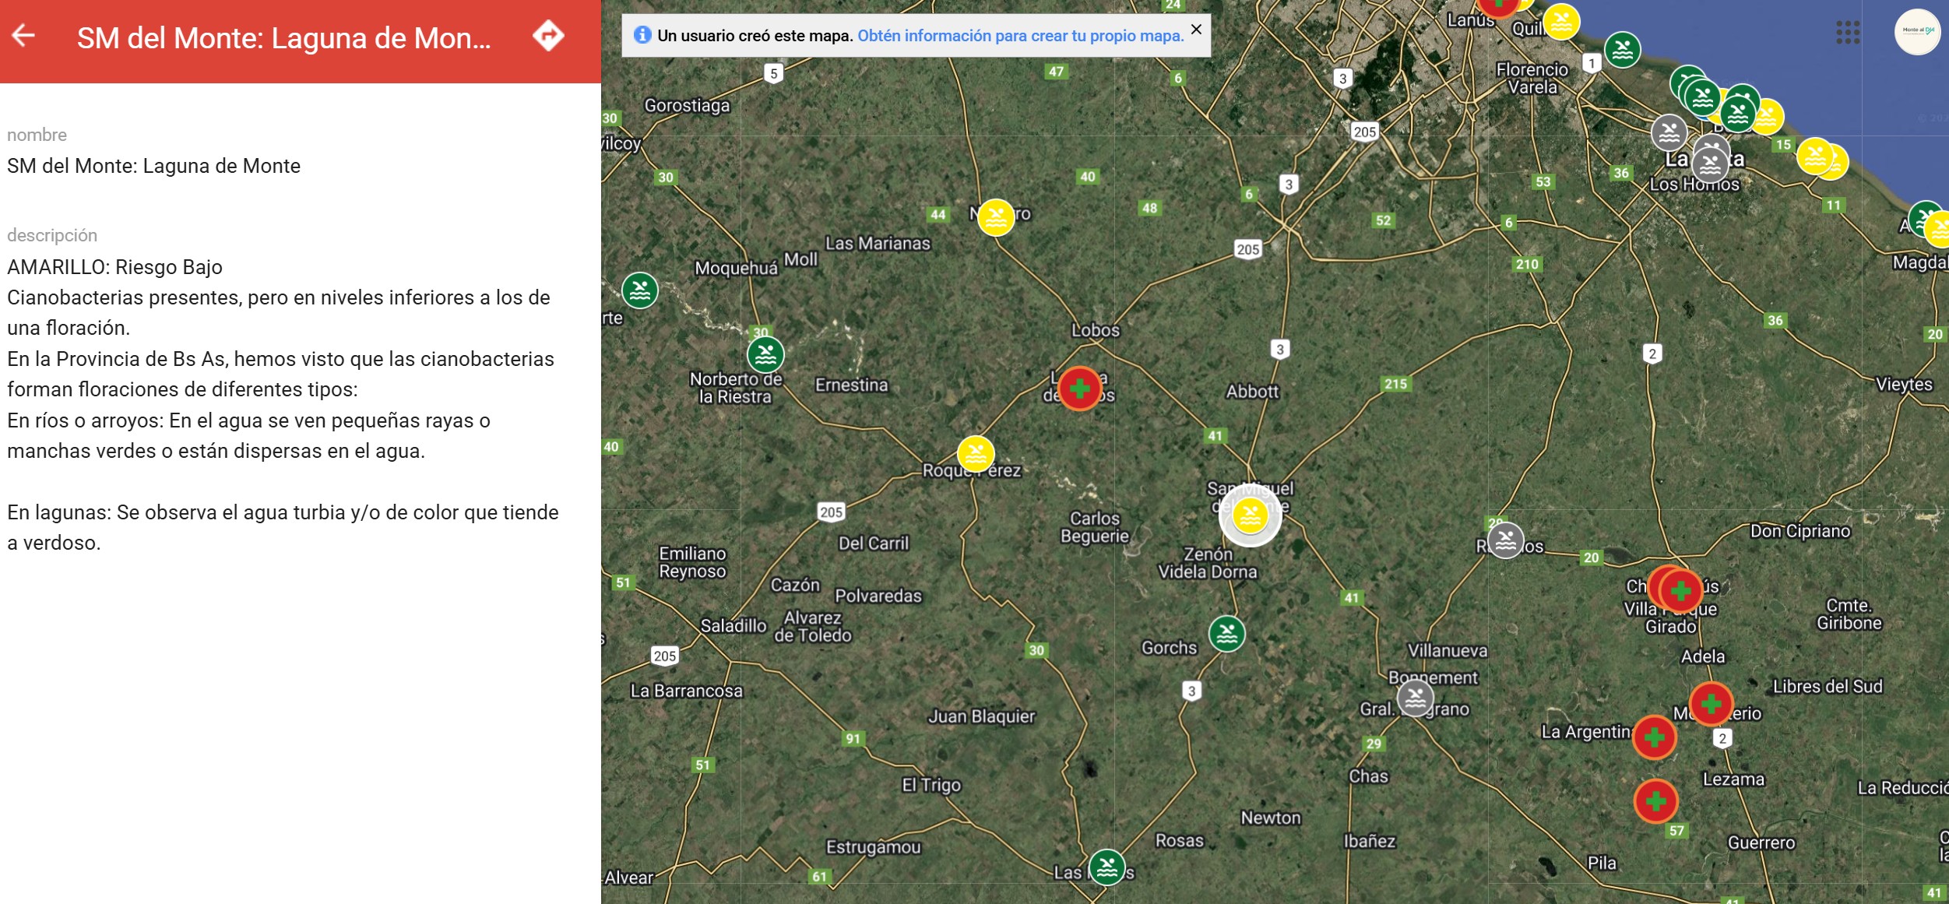Select the red cross marker near Lobos
Viewport: 1949px width, 904px height.
pos(1079,388)
